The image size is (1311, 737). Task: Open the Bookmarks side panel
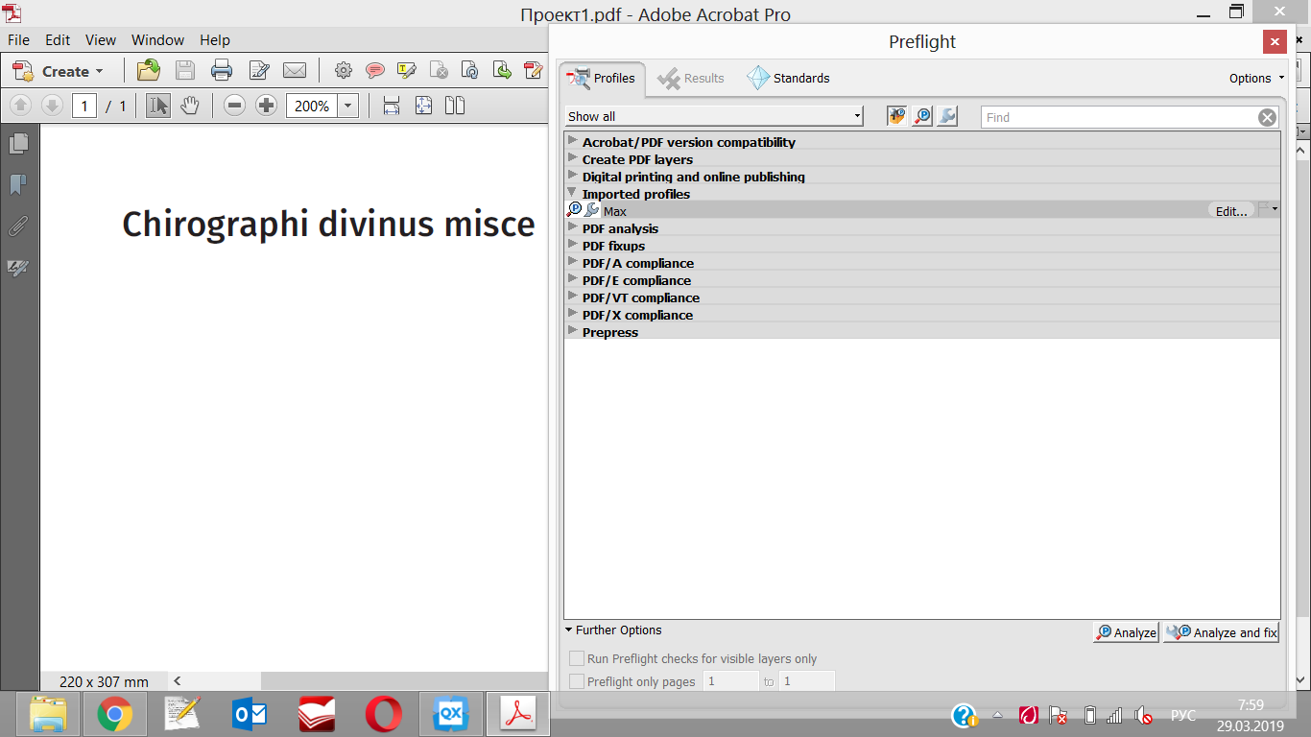tap(18, 184)
